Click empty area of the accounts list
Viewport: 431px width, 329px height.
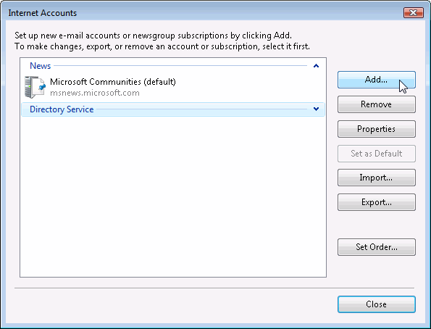173,196
